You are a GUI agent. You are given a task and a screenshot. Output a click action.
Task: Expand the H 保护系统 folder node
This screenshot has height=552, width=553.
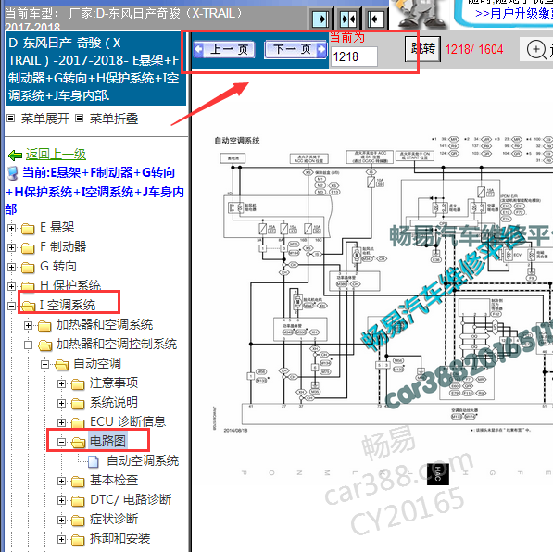[11, 286]
